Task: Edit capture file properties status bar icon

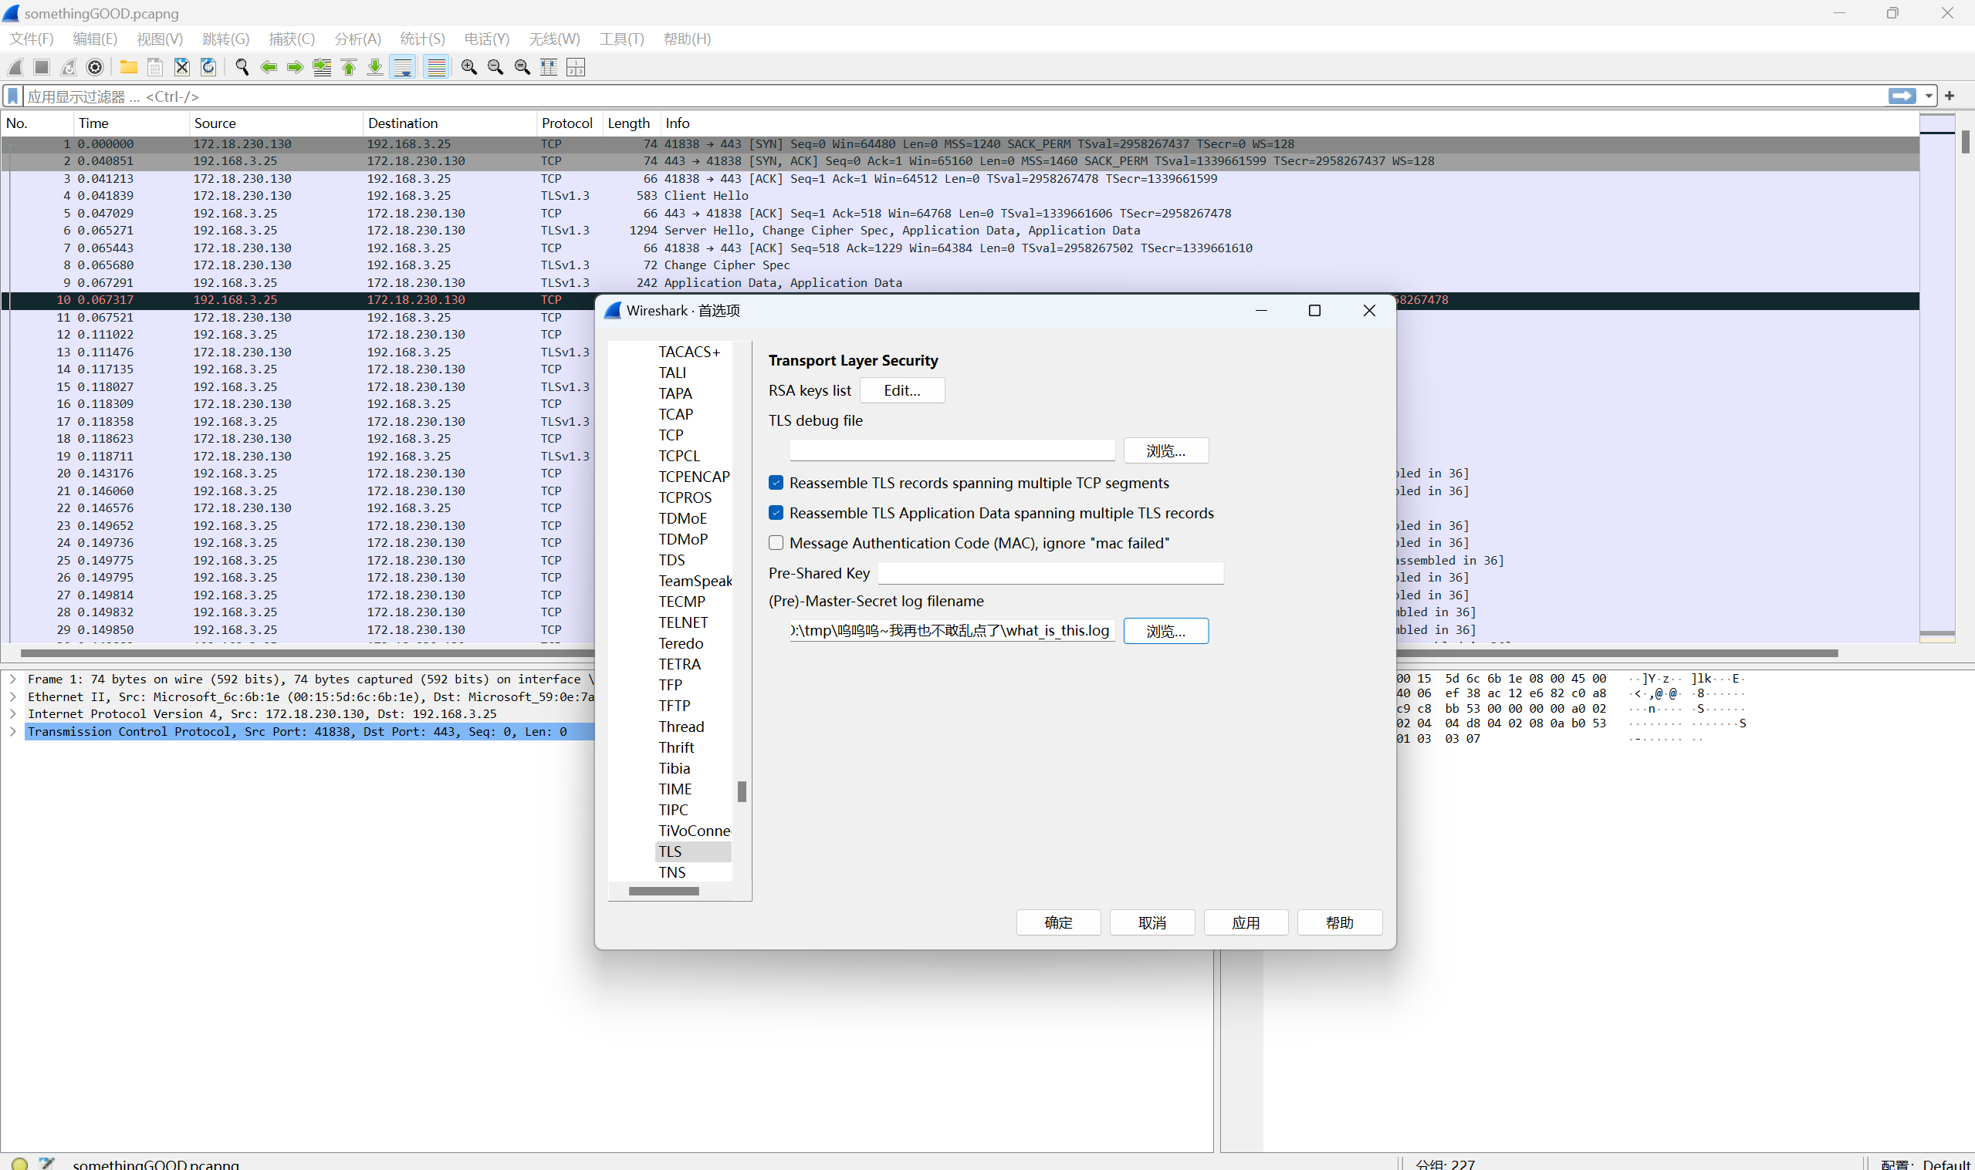Action: (x=47, y=1163)
